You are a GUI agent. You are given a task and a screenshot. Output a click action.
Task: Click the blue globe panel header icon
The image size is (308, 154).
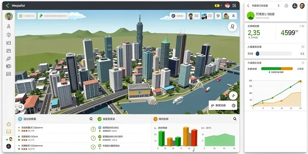[20, 119]
